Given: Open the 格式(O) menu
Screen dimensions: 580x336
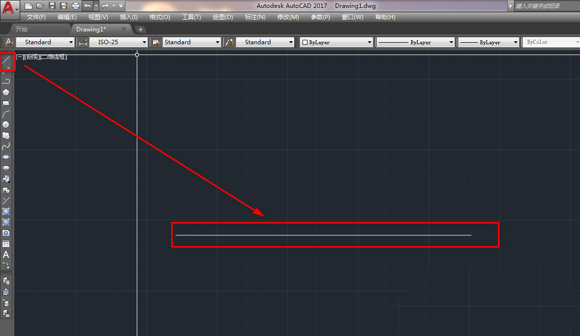Looking at the screenshot, I should point(160,17).
